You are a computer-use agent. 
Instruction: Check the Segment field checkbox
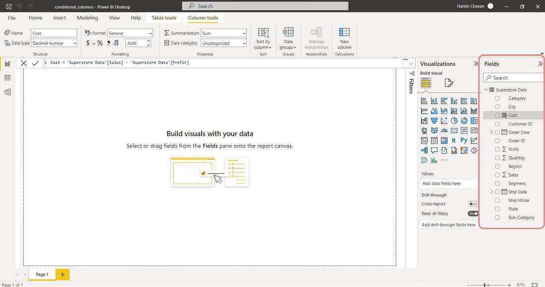coord(497,183)
